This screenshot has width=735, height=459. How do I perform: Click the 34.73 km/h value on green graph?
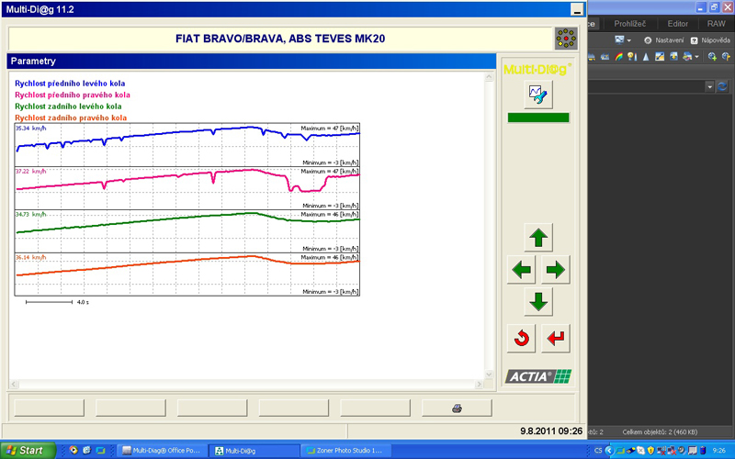[x=31, y=215]
